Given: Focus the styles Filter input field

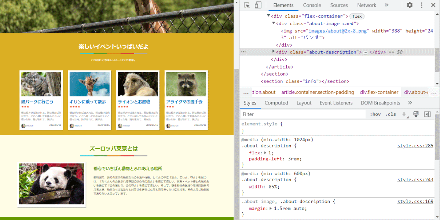Looking at the screenshot, I should coord(304,114).
